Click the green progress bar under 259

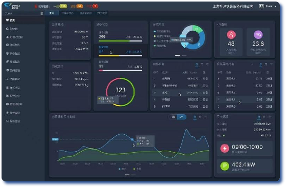(x=120, y=41)
